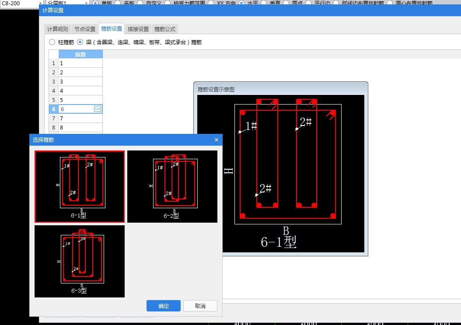Close the 选择箍筋 dialog
Viewport: 461px width, 325px height.
217,140
